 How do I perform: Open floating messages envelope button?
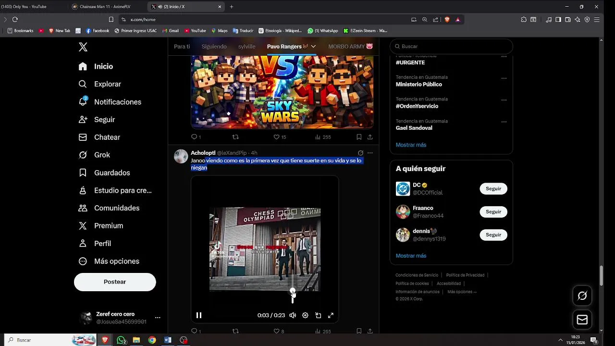point(582,320)
